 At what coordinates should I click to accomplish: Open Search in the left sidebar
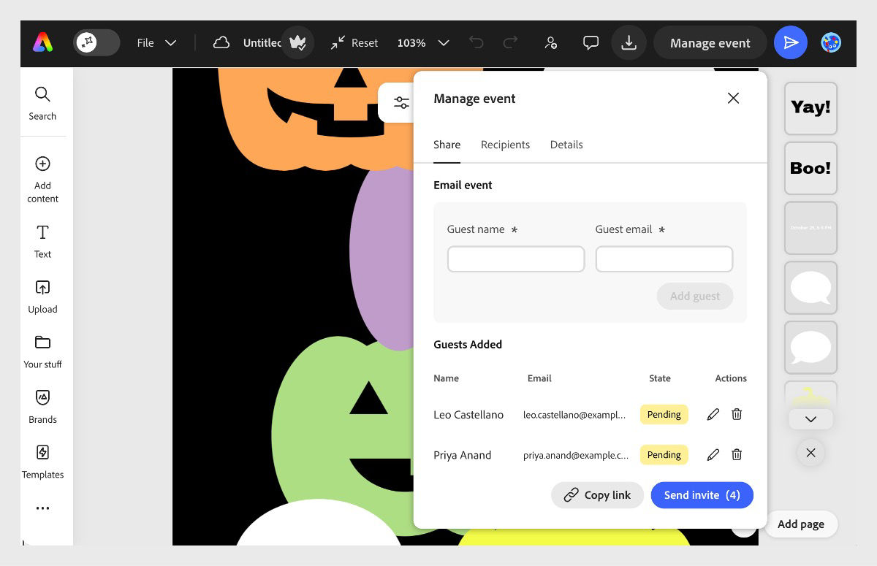pyautogui.click(x=42, y=103)
